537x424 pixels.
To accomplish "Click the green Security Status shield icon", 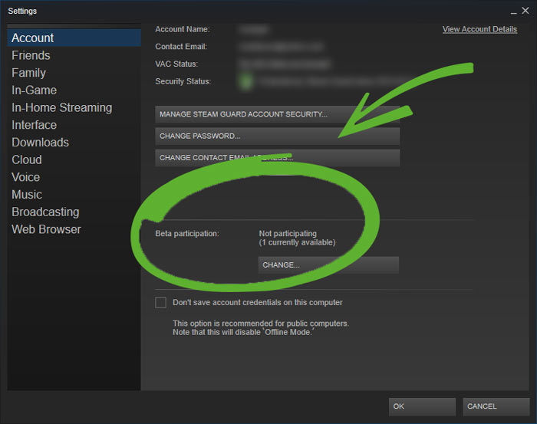I will (x=245, y=81).
